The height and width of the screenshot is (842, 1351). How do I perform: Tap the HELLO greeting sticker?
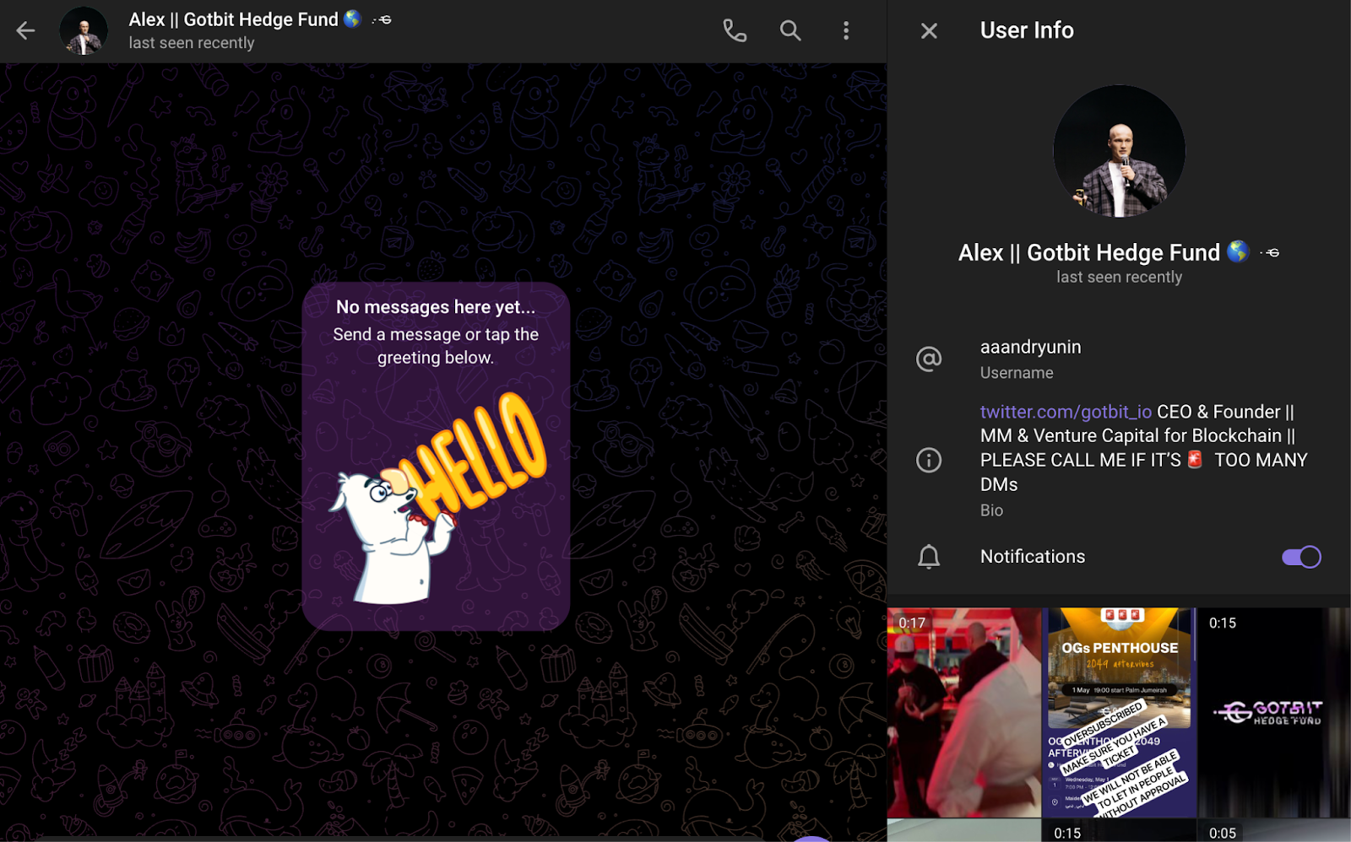tap(437, 499)
